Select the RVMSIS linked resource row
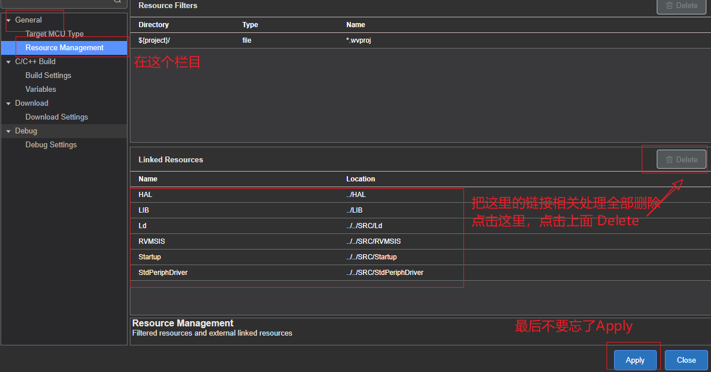This screenshot has height=372, width=711. pyautogui.click(x=420, y=241)
